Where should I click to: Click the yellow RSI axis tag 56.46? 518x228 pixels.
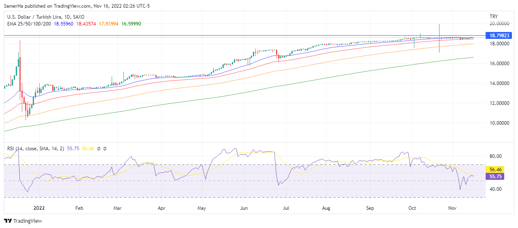(496, 170)
